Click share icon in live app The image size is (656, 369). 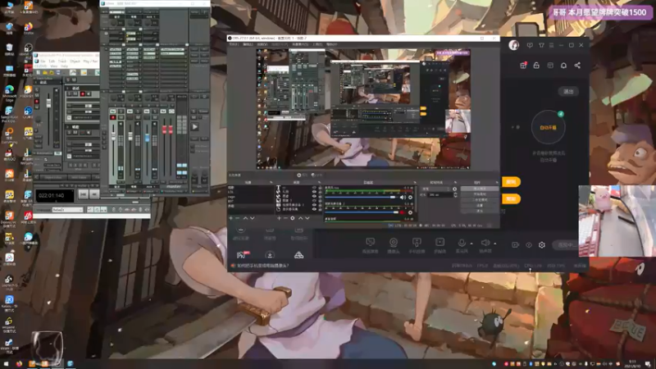[577, 66]
